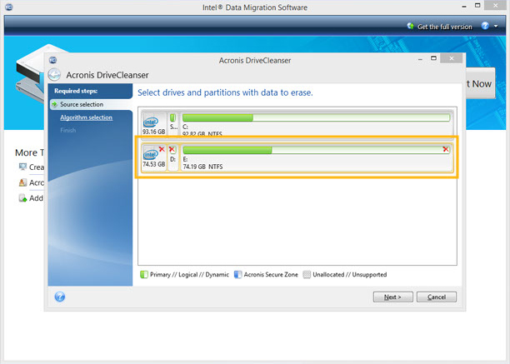Click the Cancel button
The width and height of the screenshot is (510, 364).
click(437, 297)
